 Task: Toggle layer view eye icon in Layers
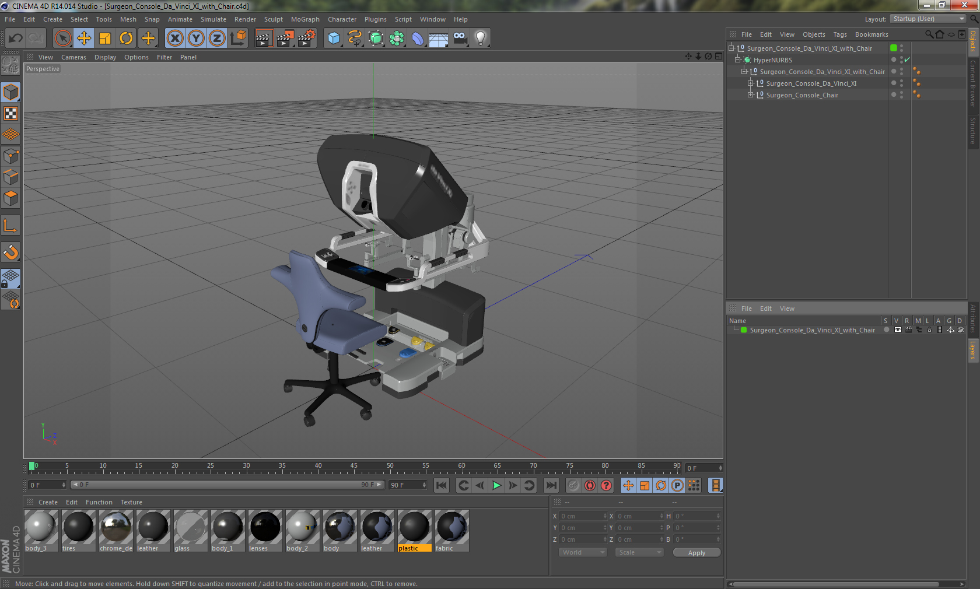point(898,330)
